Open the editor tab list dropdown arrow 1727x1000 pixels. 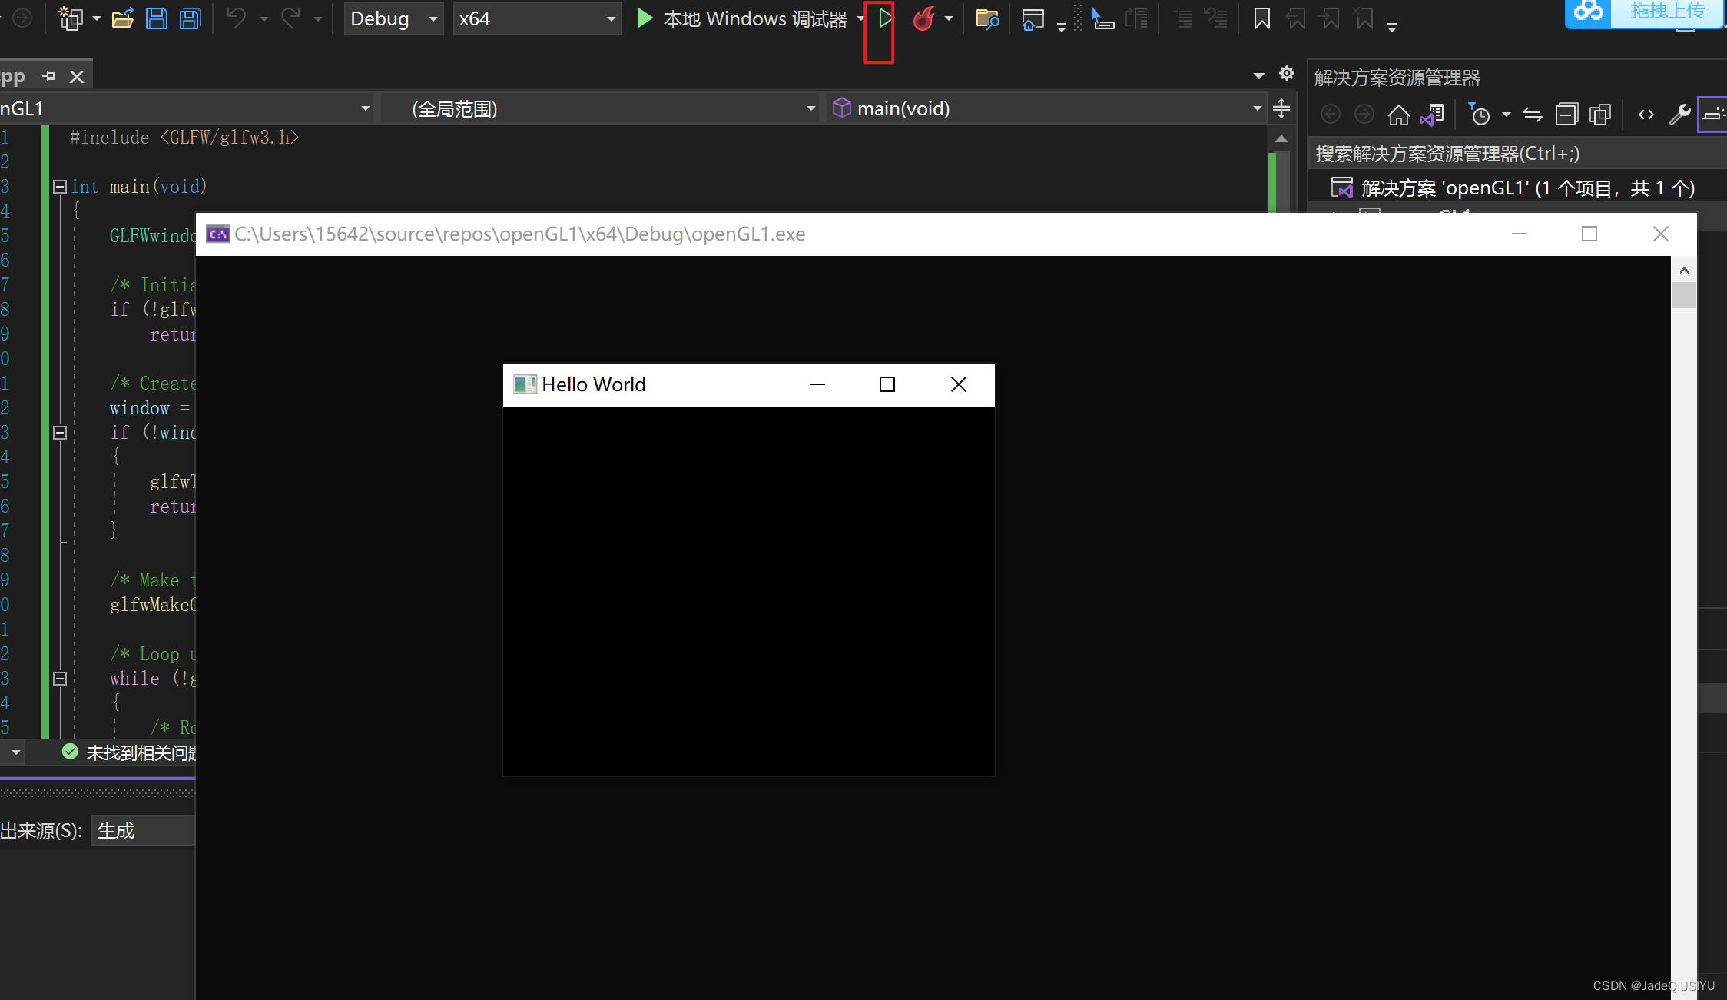(x=1258, y=75)
